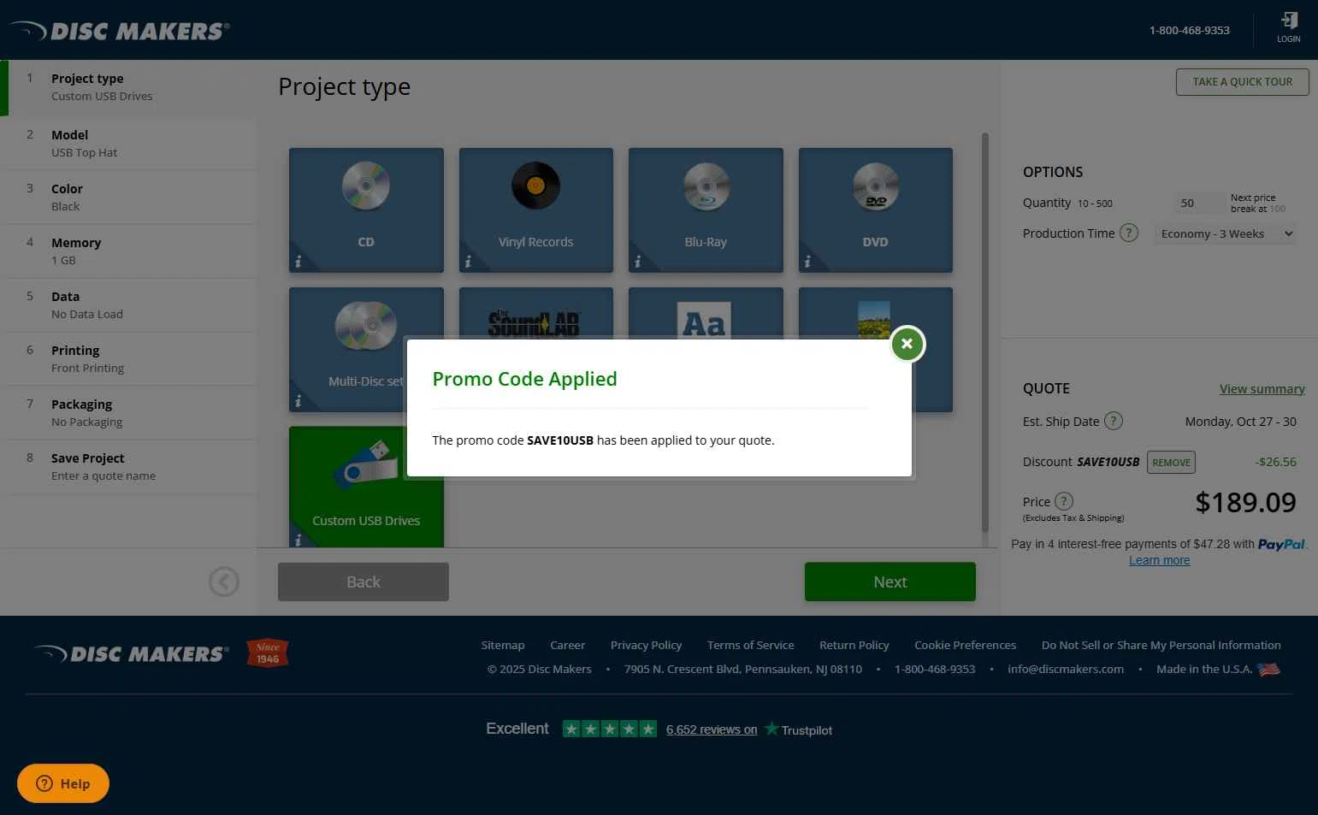Click the $189.09 price value
1318x815 pixels.
1245,502
